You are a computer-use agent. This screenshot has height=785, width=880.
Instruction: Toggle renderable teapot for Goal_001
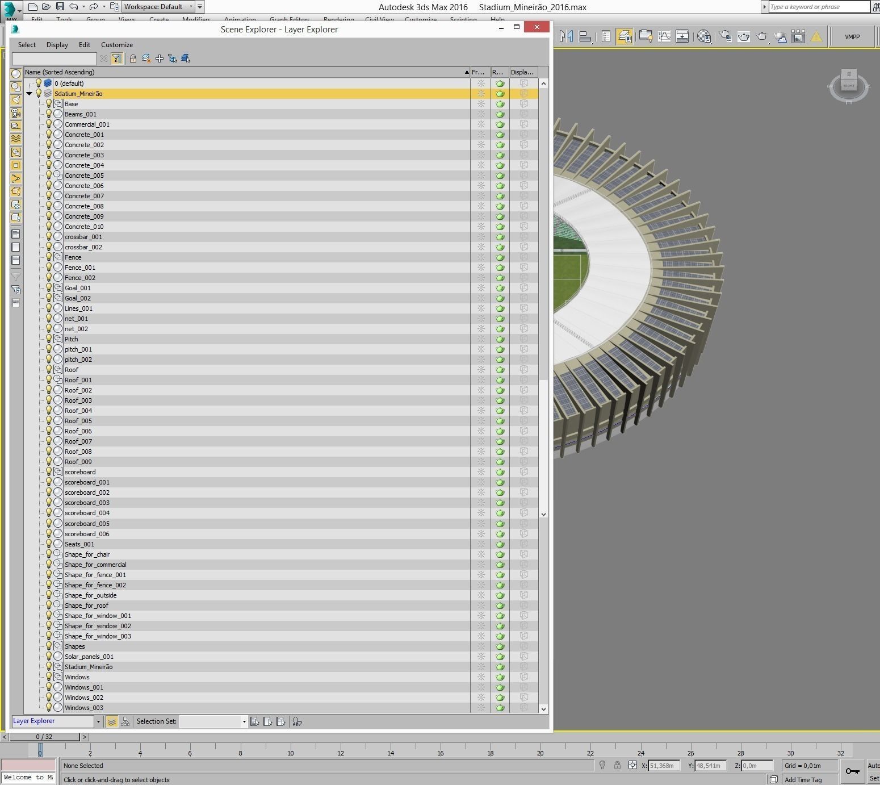[500, 288]
